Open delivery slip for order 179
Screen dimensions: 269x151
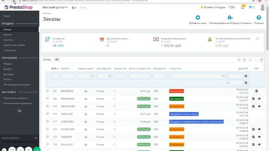(259, 106)
